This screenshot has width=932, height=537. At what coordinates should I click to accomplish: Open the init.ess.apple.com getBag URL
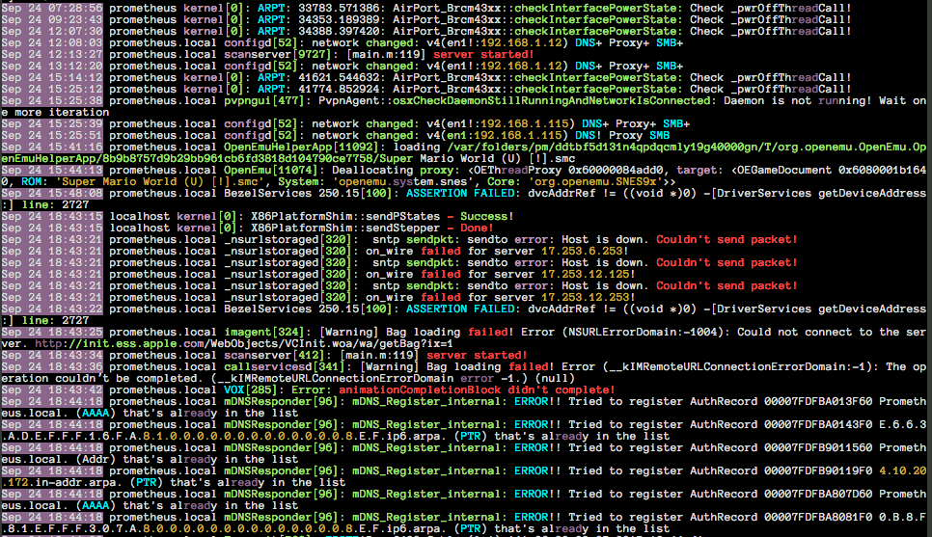(244, 343)
